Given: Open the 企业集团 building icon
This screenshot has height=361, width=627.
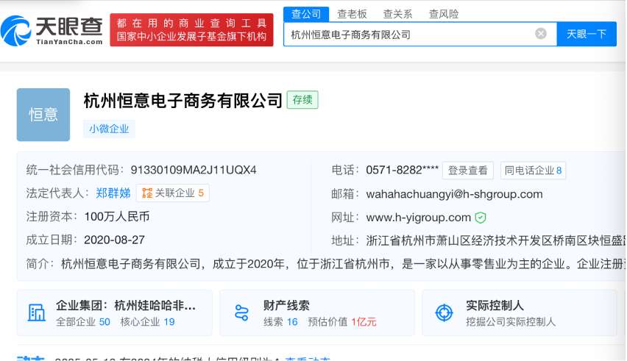Looking at the screenshot, I should tap(36, 312).
